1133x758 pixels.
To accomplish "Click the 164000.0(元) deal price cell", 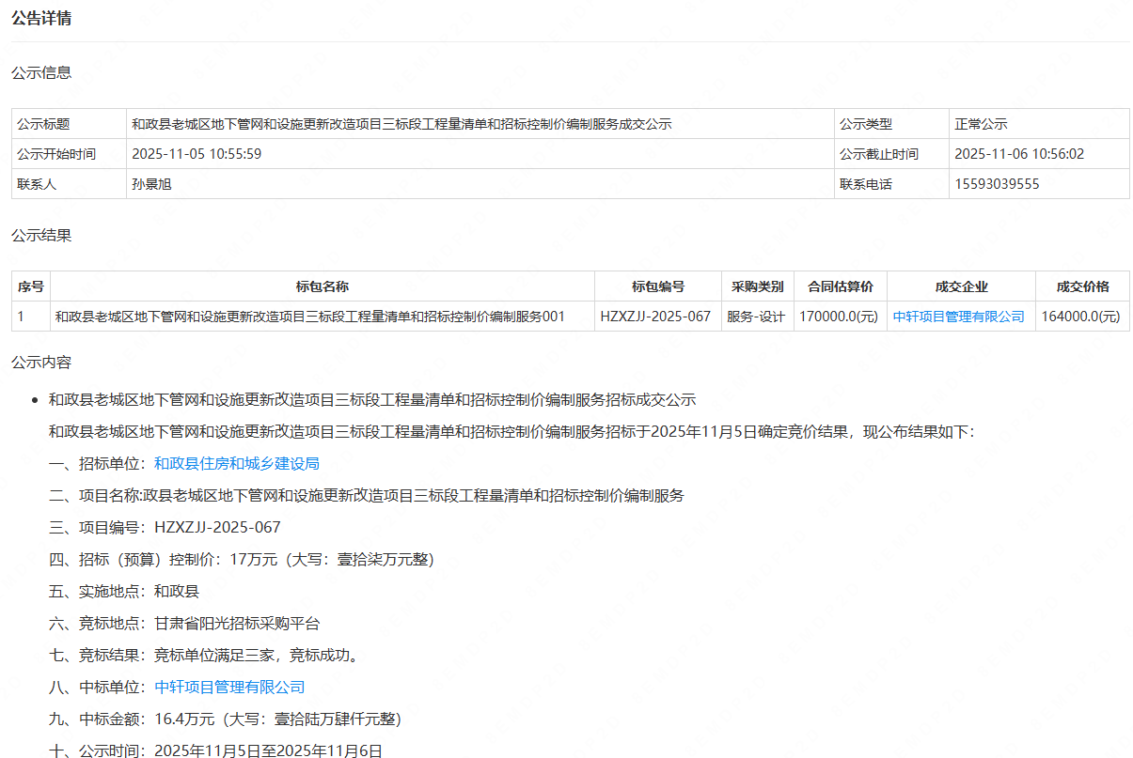I will pos(1080,317).
